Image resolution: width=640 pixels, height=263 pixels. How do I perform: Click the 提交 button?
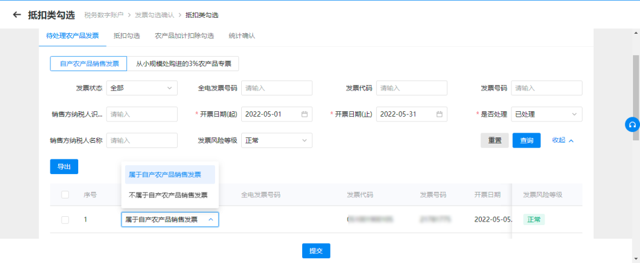[x=316, y=251]
